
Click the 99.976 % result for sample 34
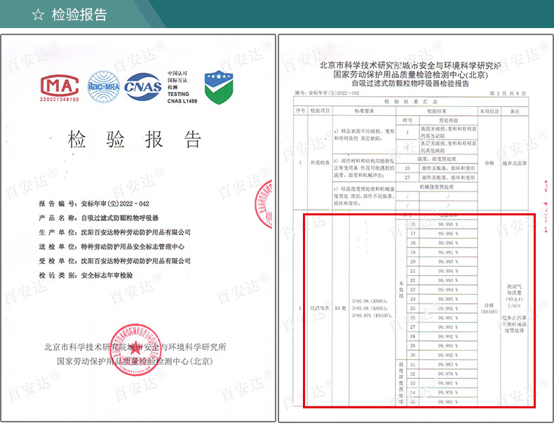coord(448,393)
